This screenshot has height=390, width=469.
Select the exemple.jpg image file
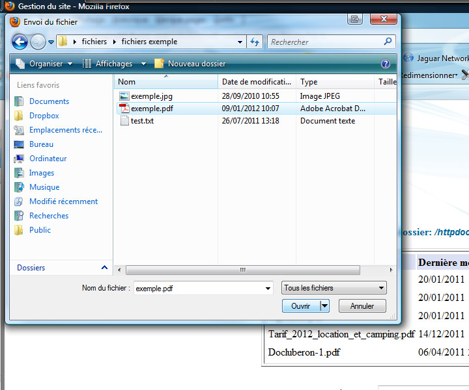coord(151,96)
